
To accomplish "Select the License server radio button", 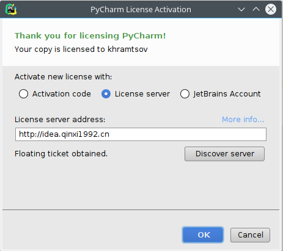I will pyautogui.click(x=106, y=94).
